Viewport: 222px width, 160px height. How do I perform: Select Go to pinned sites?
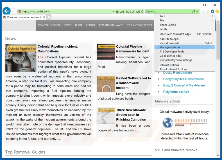click(184, 56)
